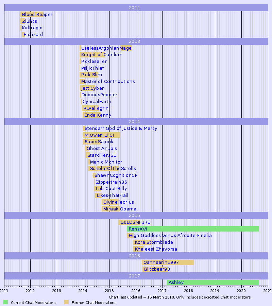Select the 2013 year header band

tap(135, 41)
